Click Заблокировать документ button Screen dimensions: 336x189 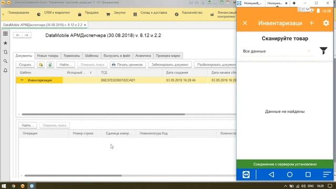point(170,65)
